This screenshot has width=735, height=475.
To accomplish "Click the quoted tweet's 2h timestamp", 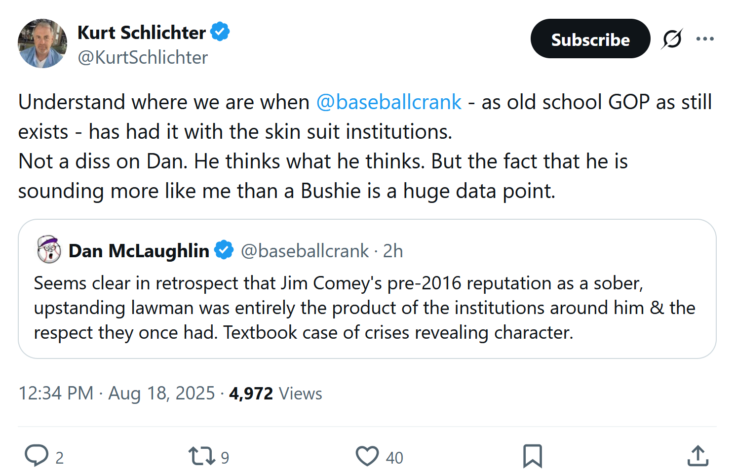I will tap(393, 251).
